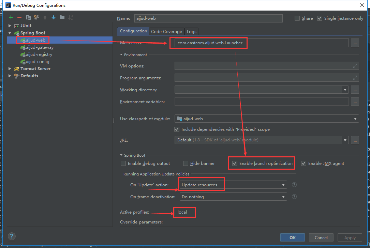
Task: Open Use classpath of module dropdown
Action: [355, 119]
